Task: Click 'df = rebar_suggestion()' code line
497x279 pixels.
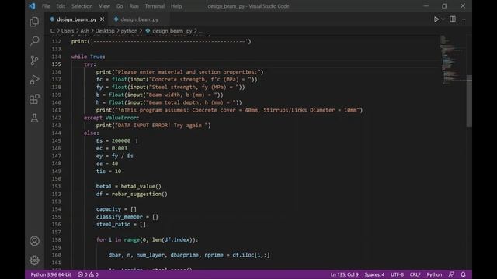Action: (131, 194)
